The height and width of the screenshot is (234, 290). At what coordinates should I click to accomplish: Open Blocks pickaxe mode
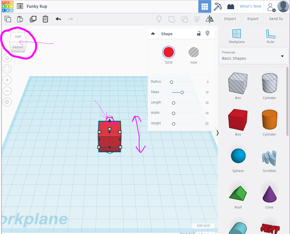pyautogui.click(x=217, y=6)
